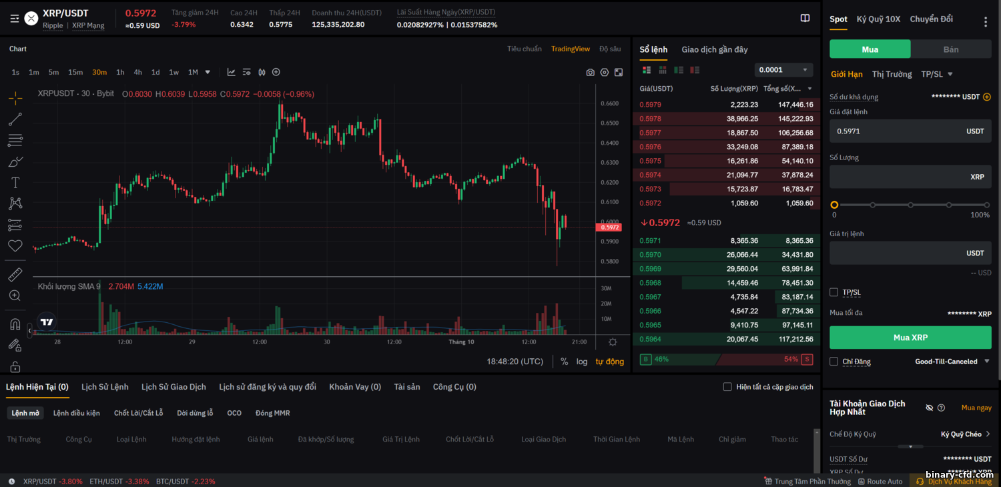Select the brush drawing tool
Viewport: 1001px width, 487px height.
pyautogui.click(x=15, y=161)
